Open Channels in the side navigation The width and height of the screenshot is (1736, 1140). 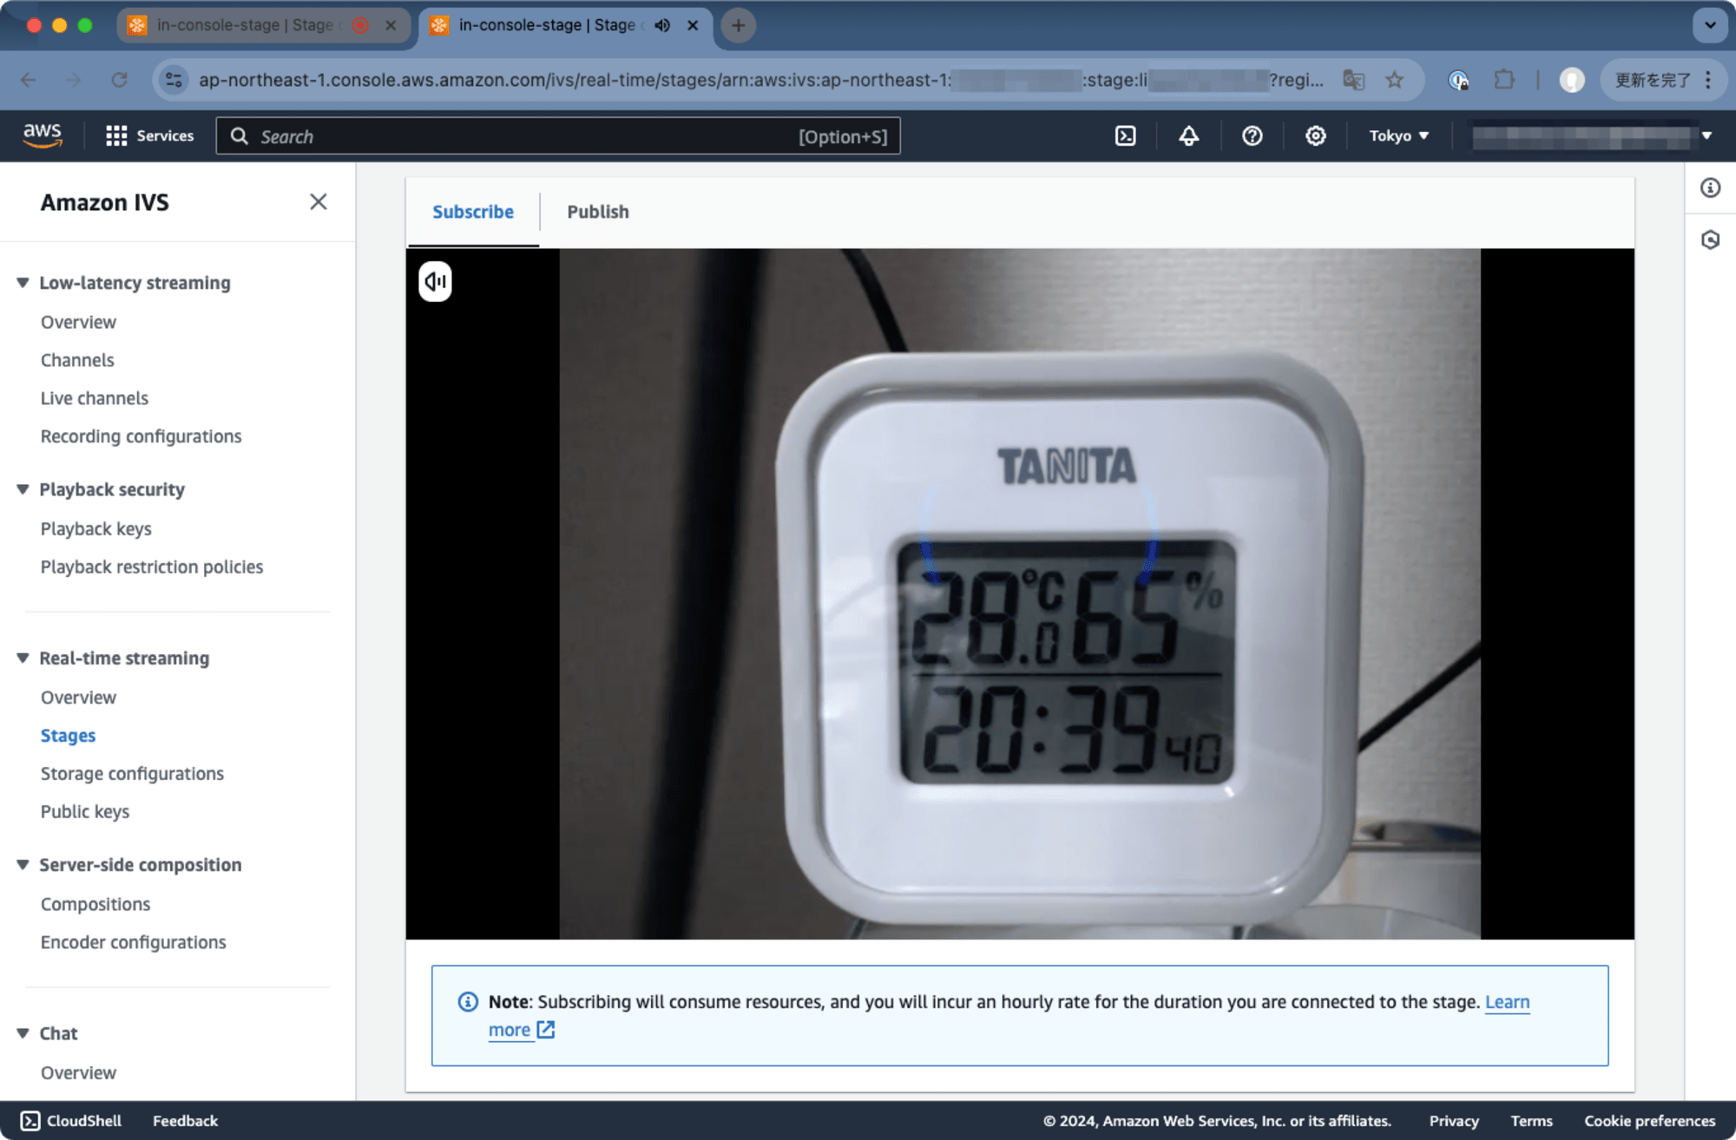pos(77,360)
